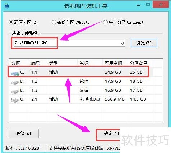The image size is (171, 153).
Task: Select the 备份分区 (Imagex) radio button
Action: 105,22
